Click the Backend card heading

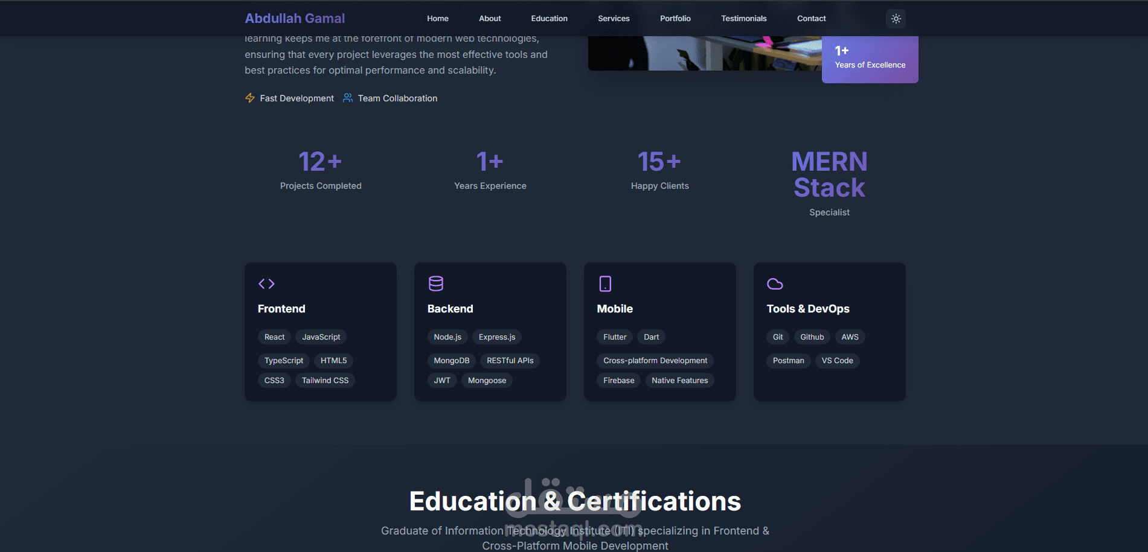click(x=451, y=309)
